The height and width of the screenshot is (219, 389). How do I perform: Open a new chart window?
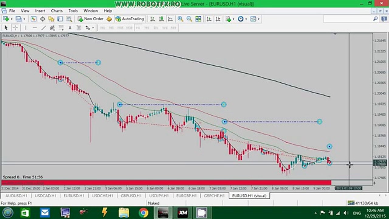6,19
